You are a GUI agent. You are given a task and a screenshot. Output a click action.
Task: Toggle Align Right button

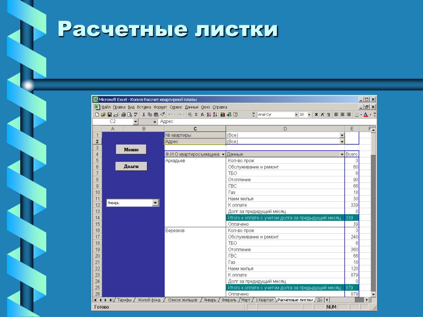(349, 115)
